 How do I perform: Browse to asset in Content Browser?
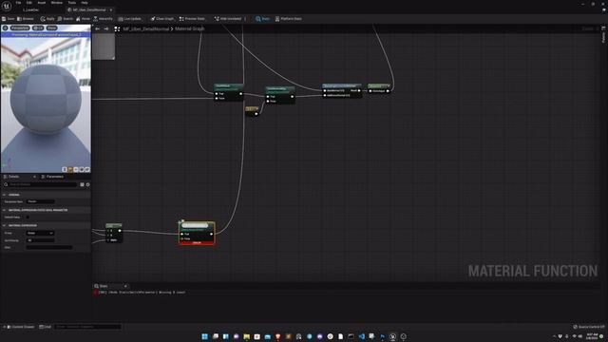[26, 19]
